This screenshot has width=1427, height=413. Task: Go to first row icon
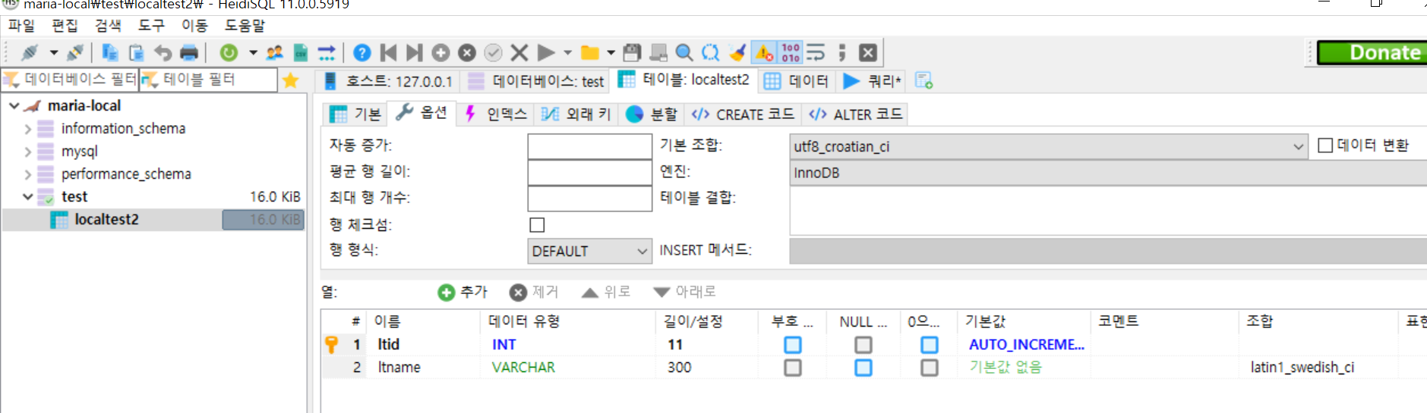388,53
